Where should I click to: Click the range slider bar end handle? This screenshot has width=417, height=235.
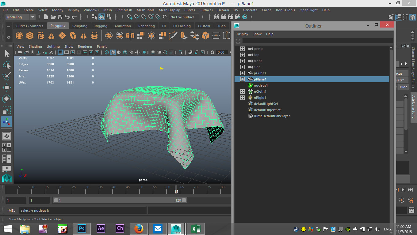[184, 200]
